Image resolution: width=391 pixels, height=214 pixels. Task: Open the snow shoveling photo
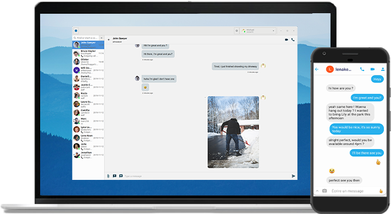233,132
